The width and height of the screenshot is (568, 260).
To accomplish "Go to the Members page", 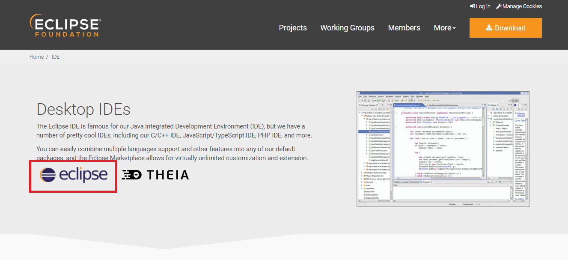I will (404, 28).
